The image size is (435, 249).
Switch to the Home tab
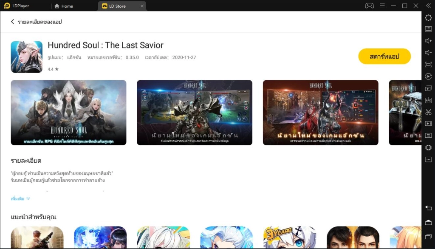pos(64,6)
